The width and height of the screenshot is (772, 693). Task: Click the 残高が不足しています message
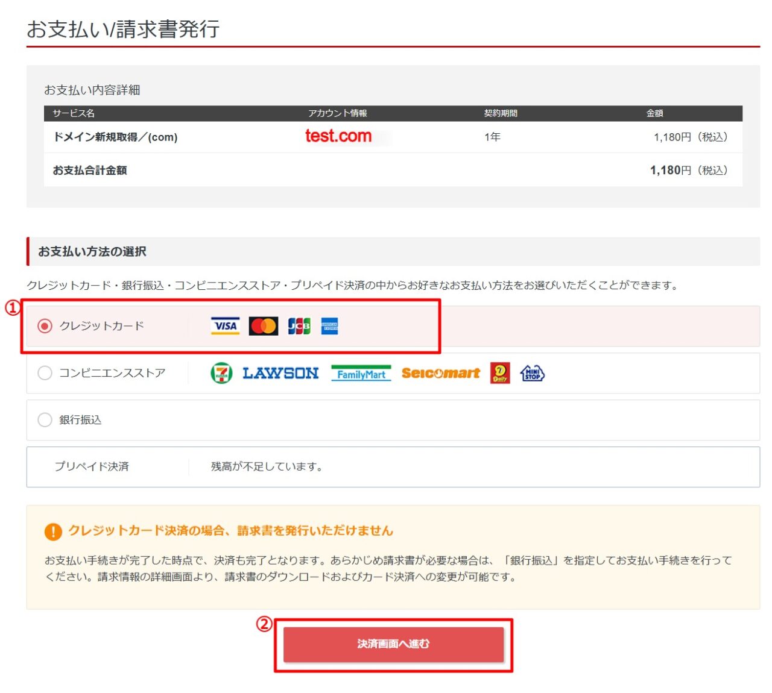click(267, 466)
